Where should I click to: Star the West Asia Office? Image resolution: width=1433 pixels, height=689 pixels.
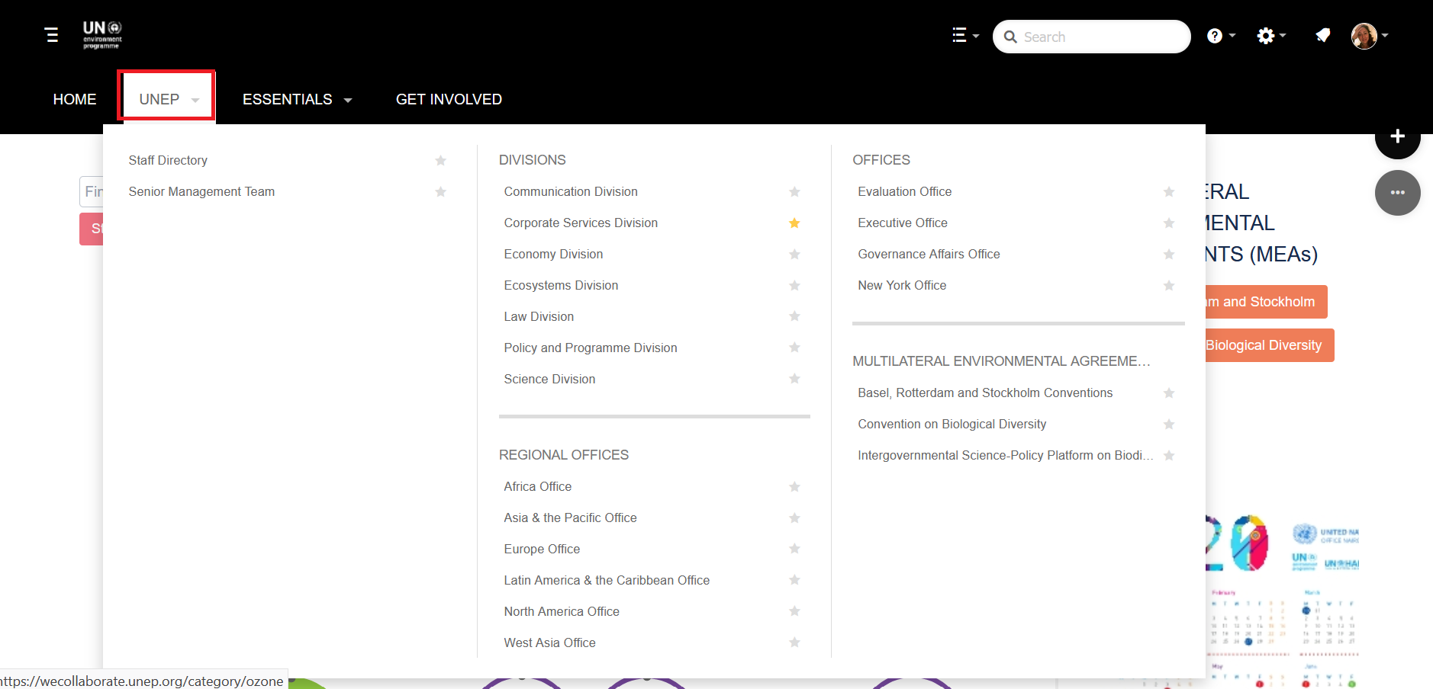(x=794, y=642)
